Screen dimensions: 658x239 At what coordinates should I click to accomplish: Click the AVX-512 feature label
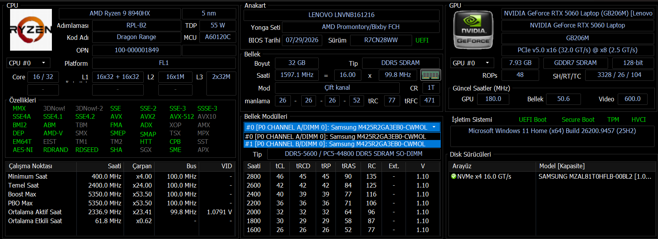point(182,116)
